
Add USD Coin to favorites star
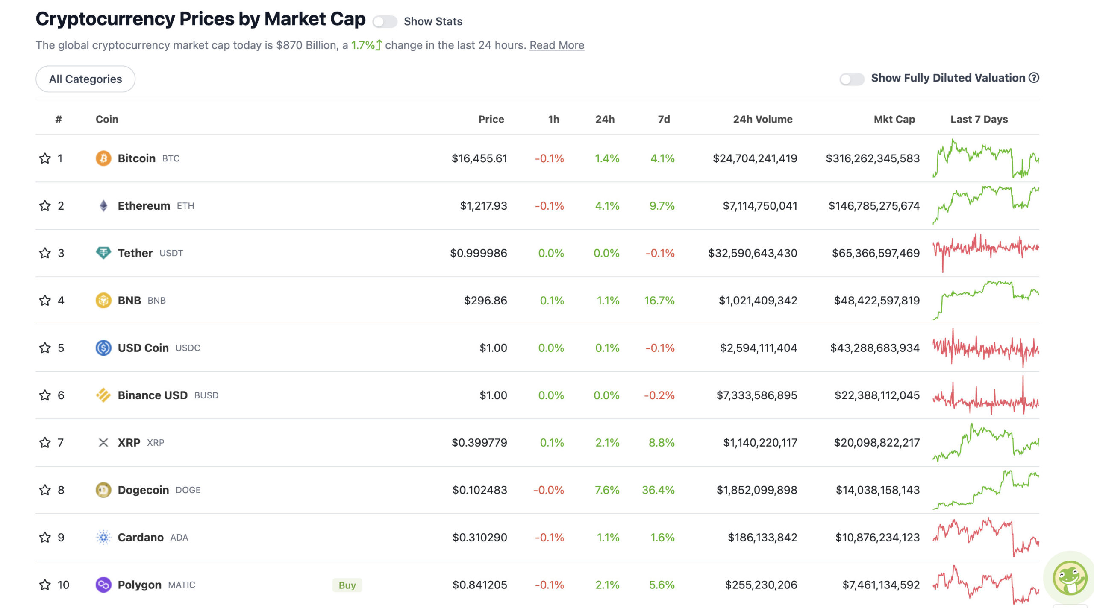pos(45,348)
